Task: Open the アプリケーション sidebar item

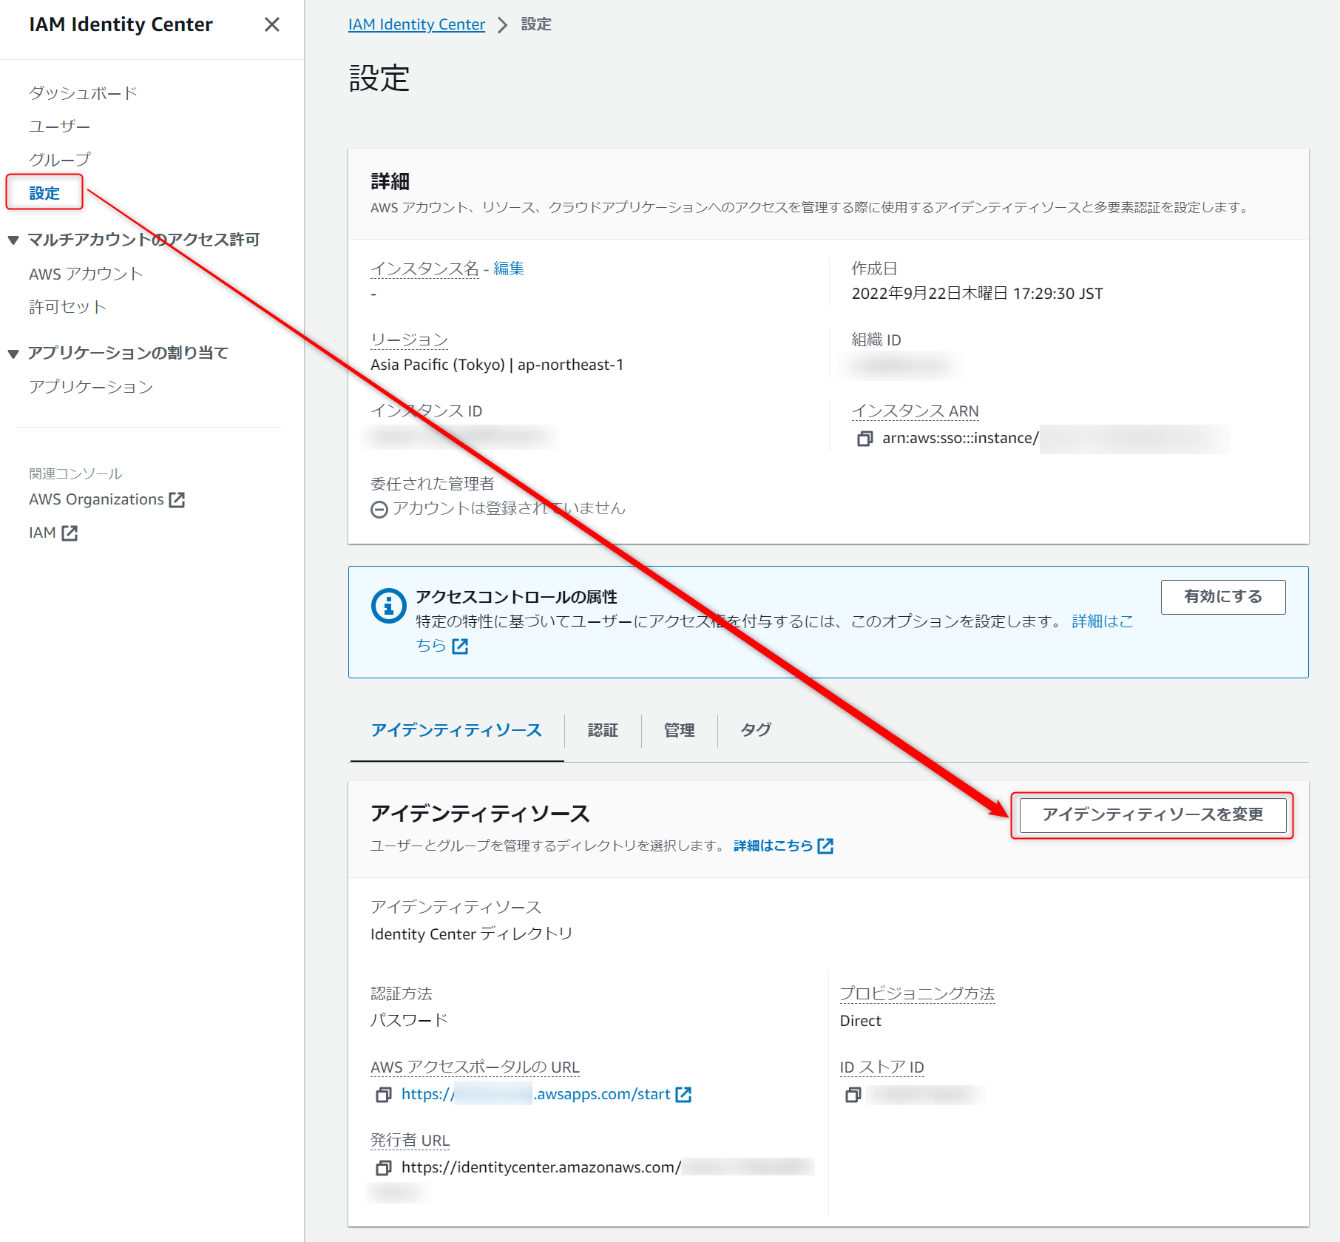Action: tap(91, 387)
